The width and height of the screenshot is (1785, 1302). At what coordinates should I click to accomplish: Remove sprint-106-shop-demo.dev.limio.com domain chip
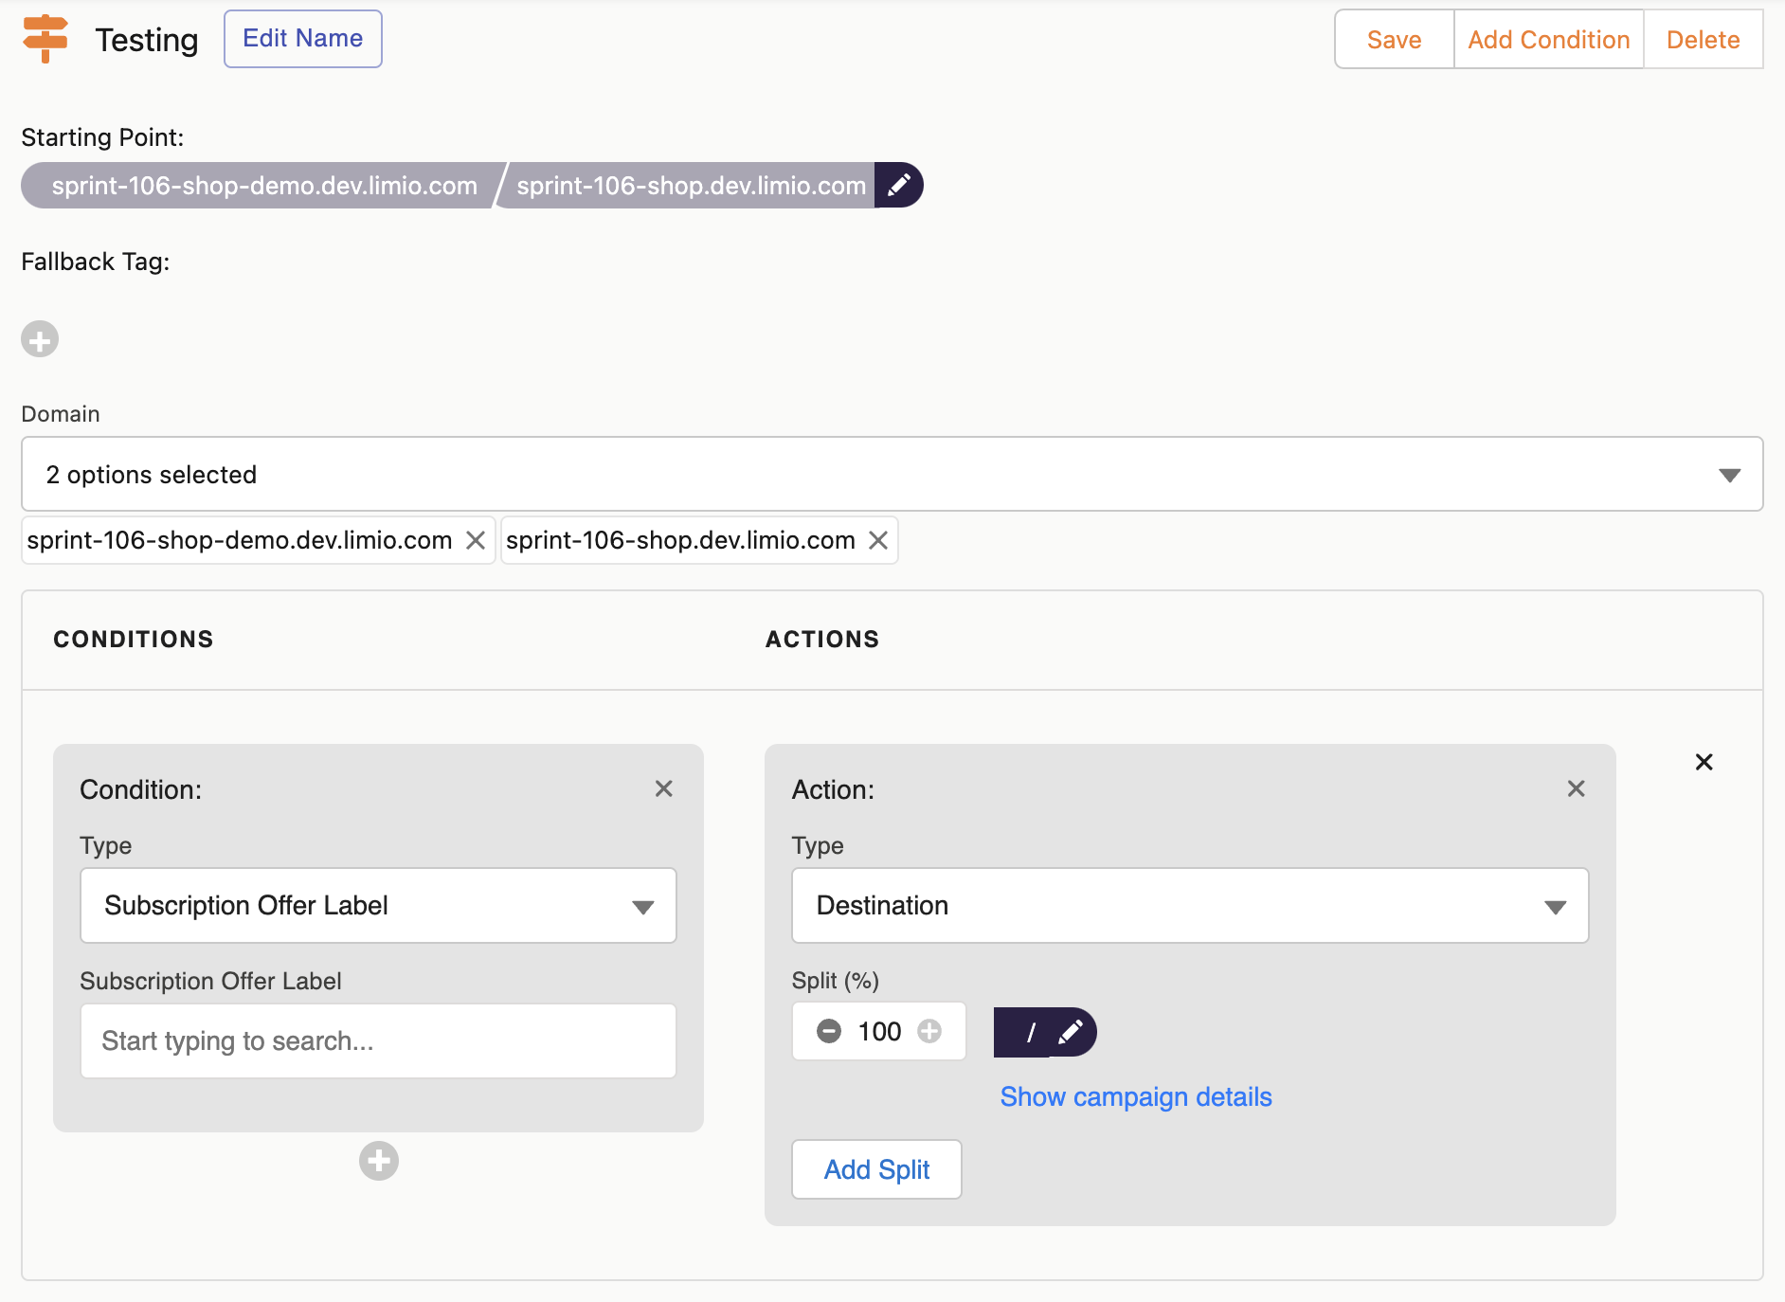(476, 540)
